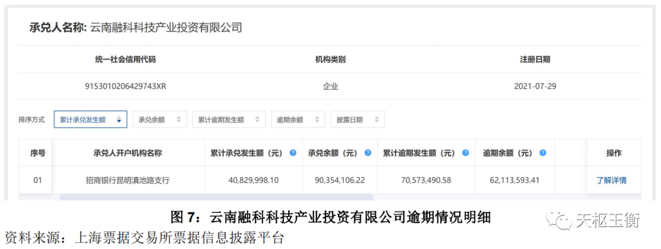Click help icon beside 逾期余额（元） header
Screen dimensions: 661x249
(x=543, y=153)
